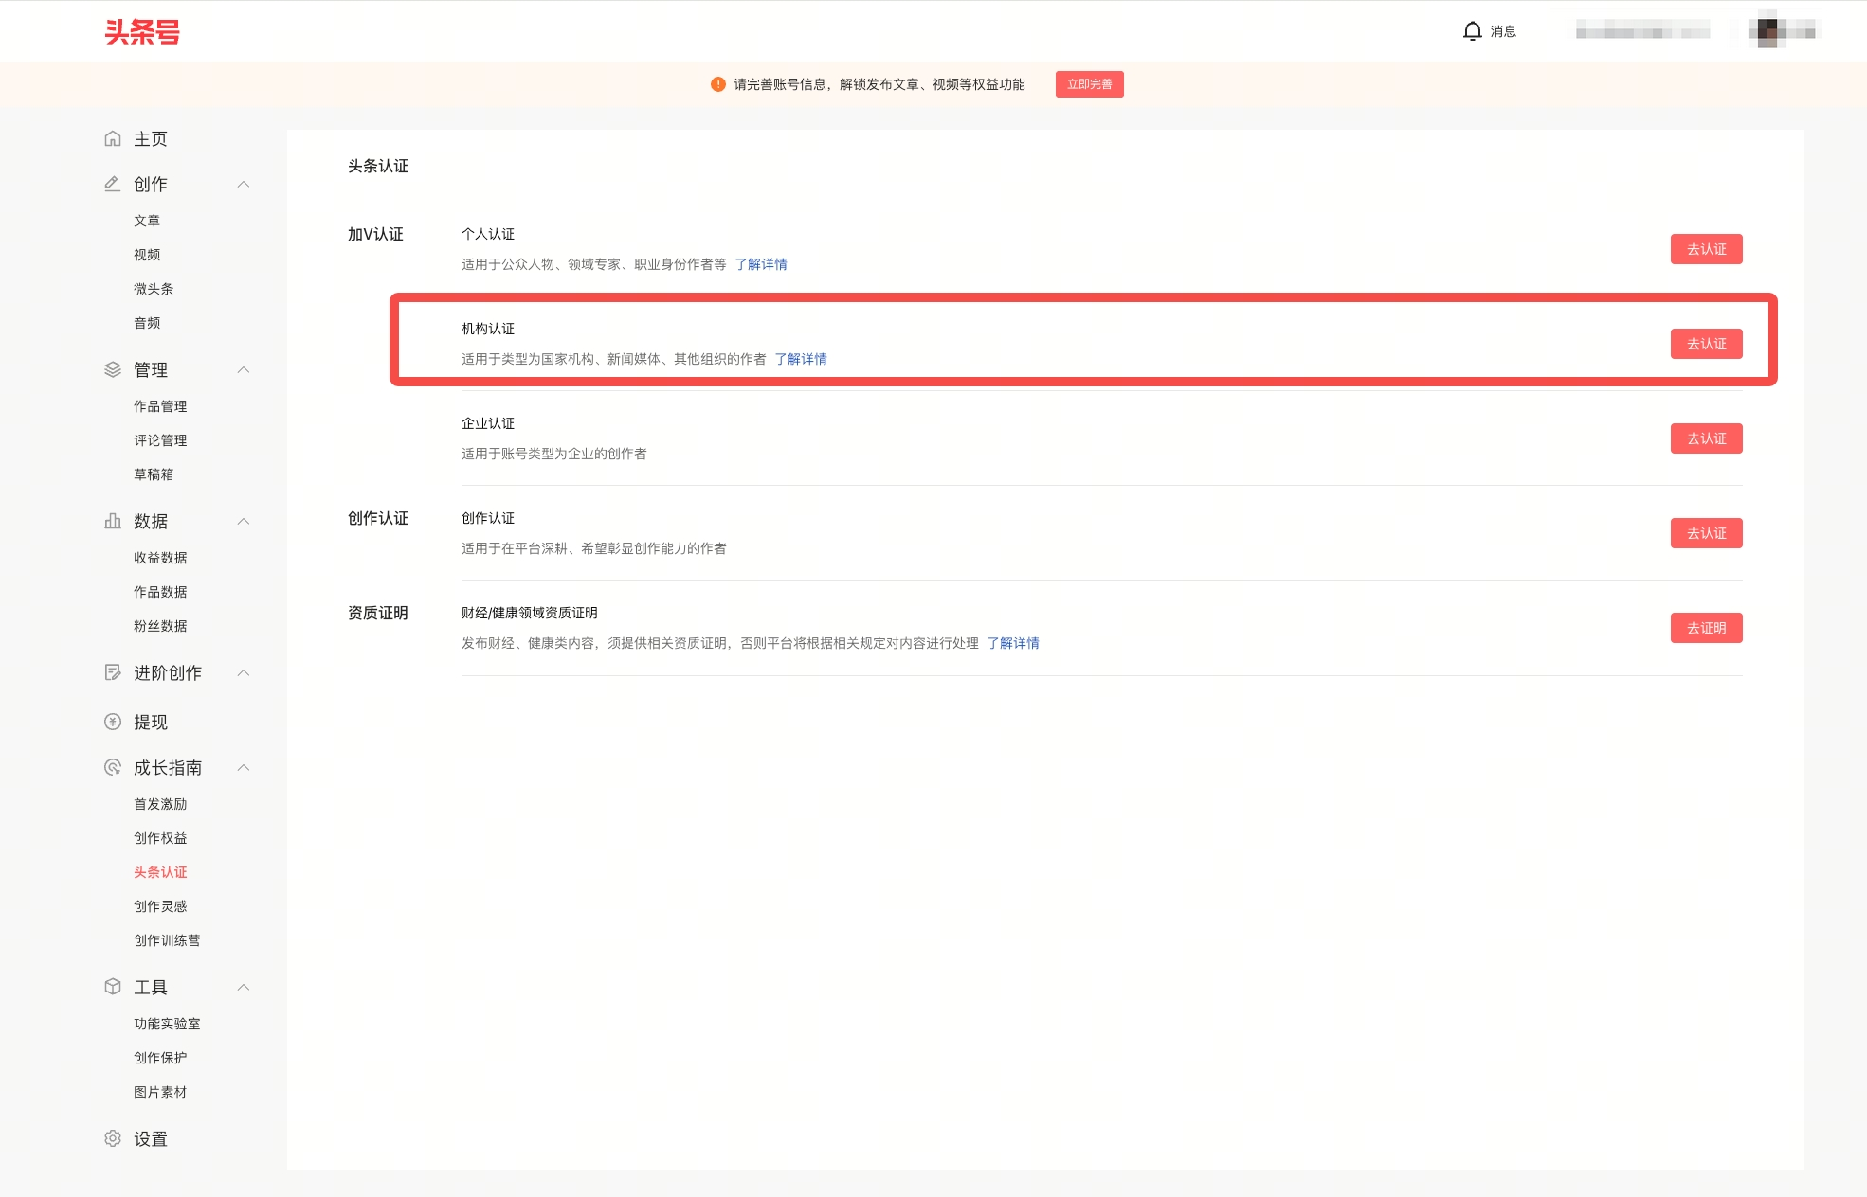The image size is (1867, 1197).
Task: Collapse the 创作 section chevron
Action: 244,185
